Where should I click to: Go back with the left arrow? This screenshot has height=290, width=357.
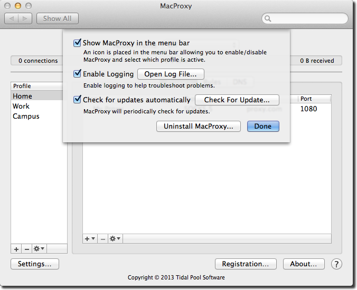[x=12, y=18]
